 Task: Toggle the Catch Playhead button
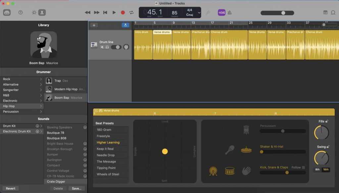pos(125,25)
